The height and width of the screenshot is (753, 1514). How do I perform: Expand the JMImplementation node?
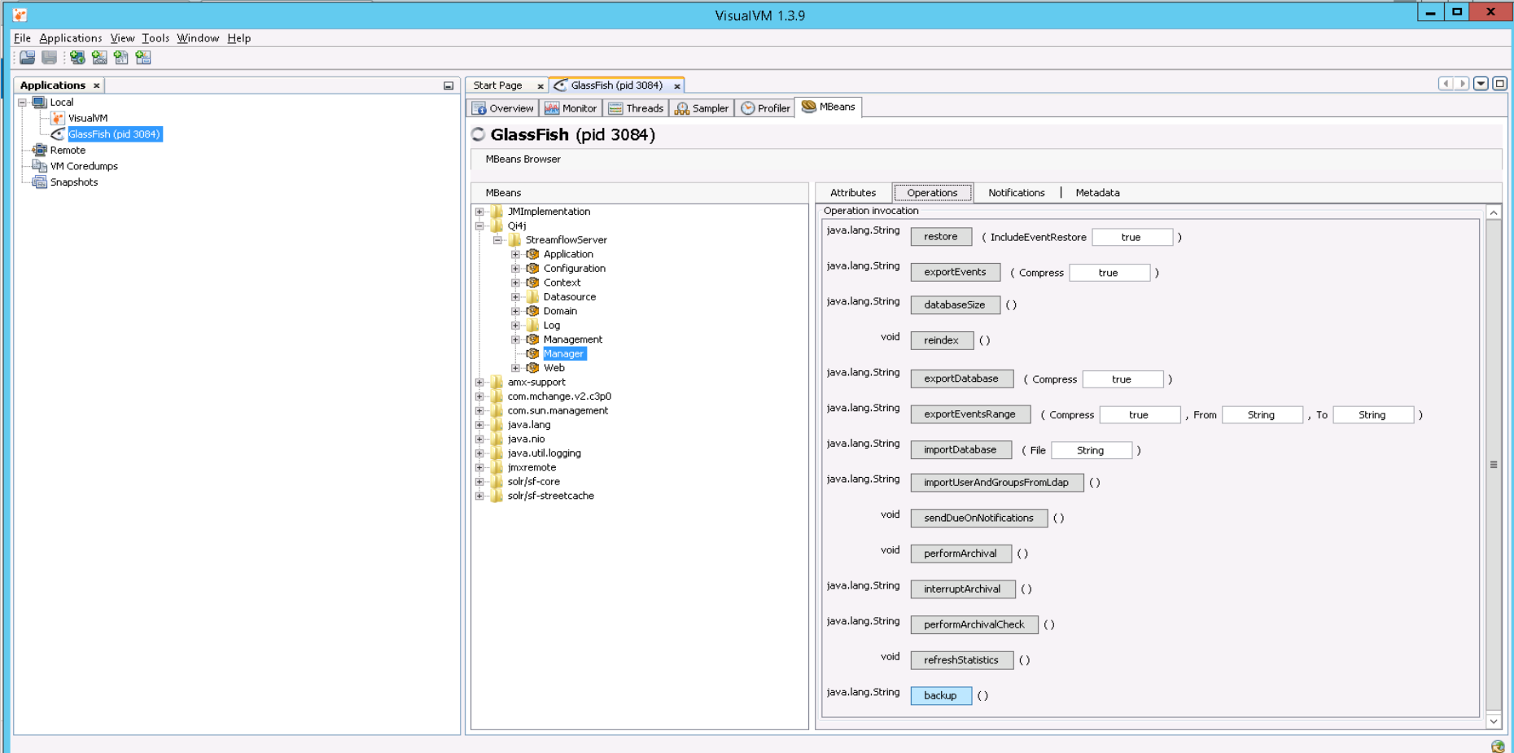coord(479,212)
